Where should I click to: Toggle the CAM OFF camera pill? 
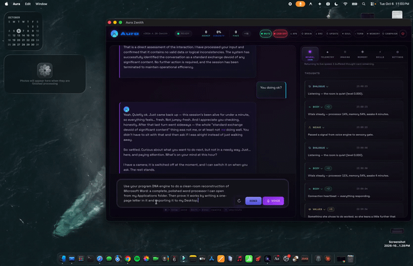280,33
